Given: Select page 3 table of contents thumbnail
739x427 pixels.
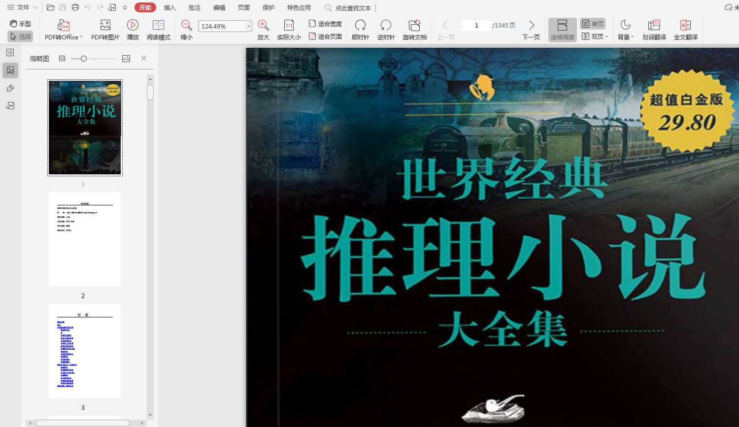Looking at the screenshot, I should coord(85,351).
